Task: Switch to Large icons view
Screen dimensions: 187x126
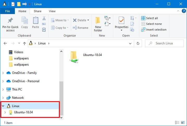Action: click(183, 122)
